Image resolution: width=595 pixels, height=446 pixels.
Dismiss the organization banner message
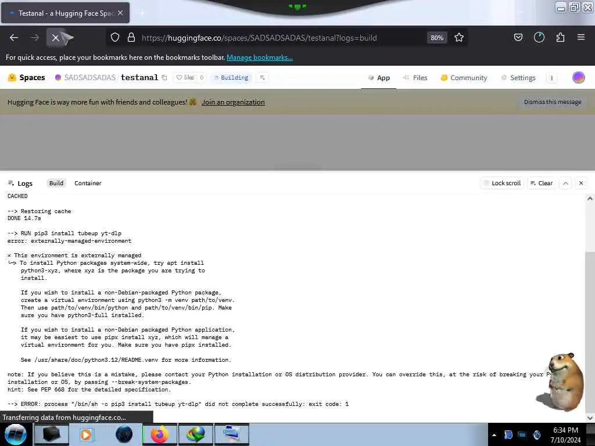[x=553, y=102]
